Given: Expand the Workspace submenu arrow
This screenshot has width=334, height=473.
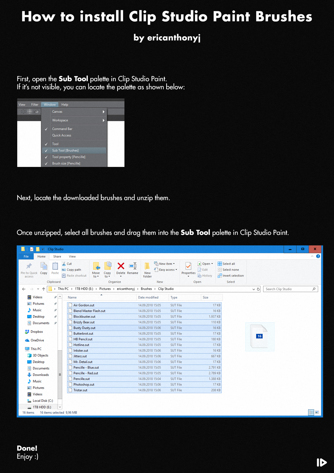Looking at the screenshot, I should 103,120.
